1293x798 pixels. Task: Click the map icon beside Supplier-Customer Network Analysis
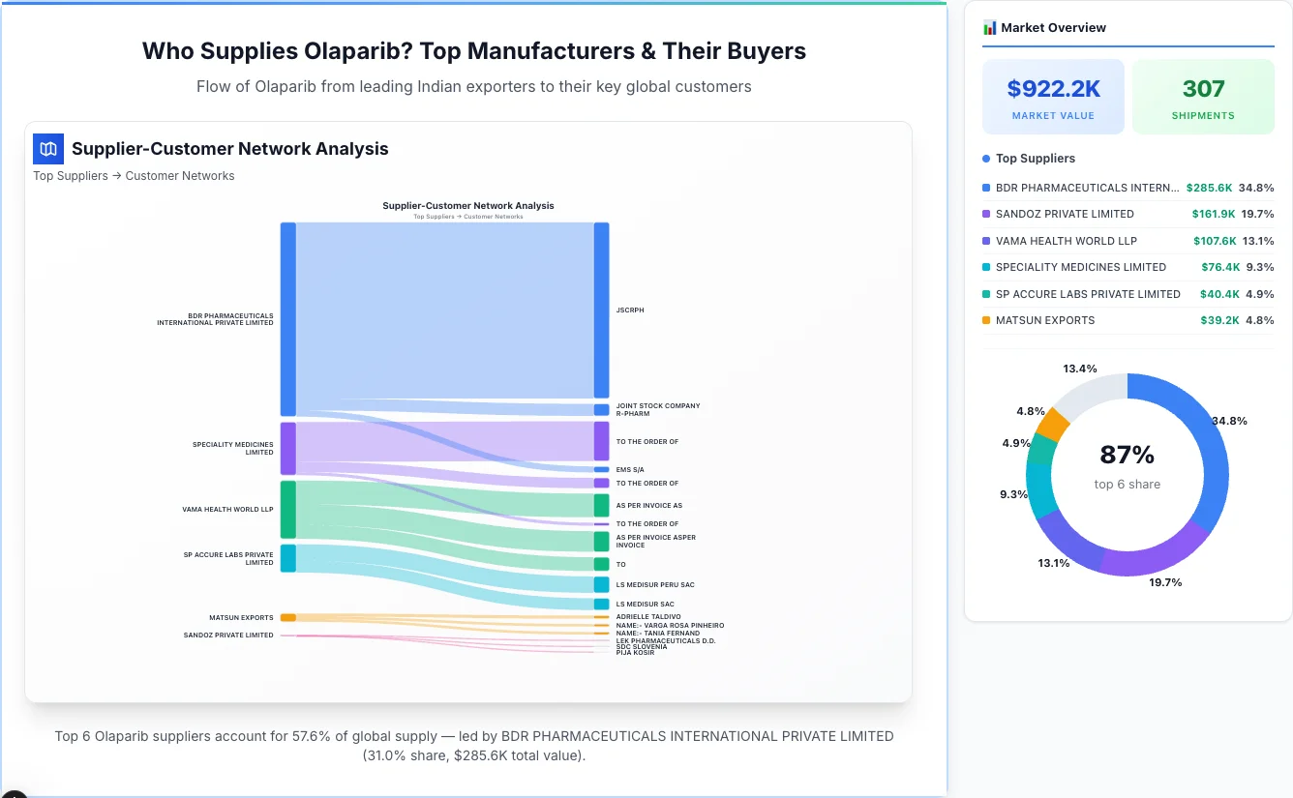coord(47,148)
